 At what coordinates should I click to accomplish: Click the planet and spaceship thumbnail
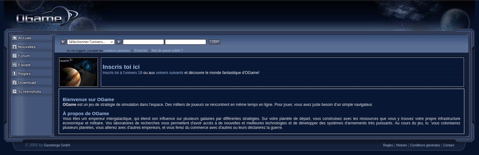[79, 72]
